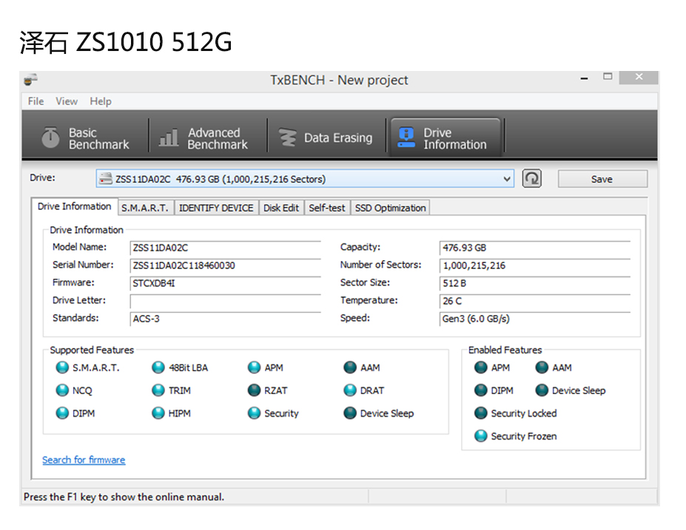
Task: Click the Save button
Action: tap(602, 178)
